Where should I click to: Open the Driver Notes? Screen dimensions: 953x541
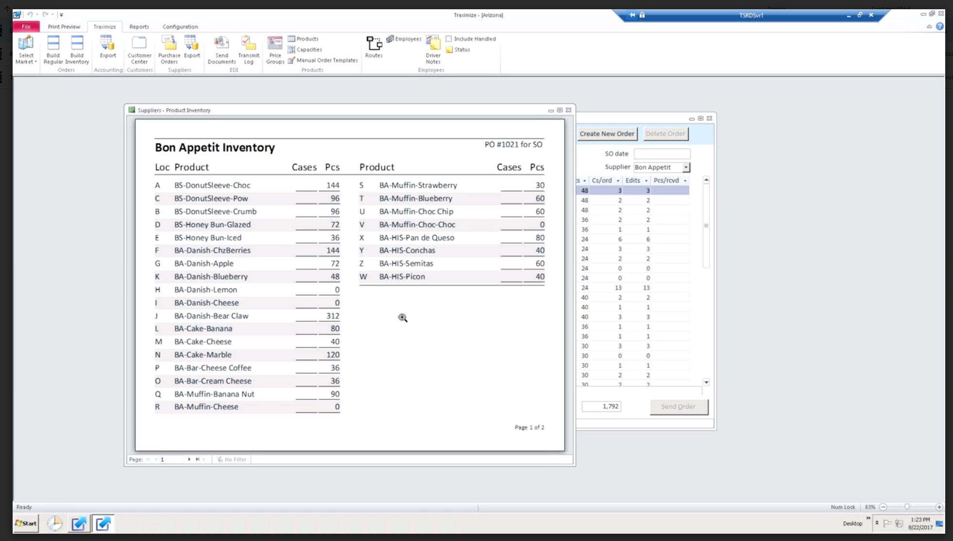[x=433, y=49]
